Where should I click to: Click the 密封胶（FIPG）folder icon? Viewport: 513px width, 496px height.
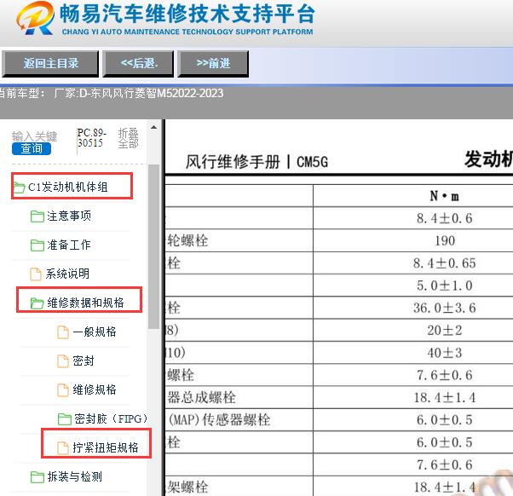[65, 418]
